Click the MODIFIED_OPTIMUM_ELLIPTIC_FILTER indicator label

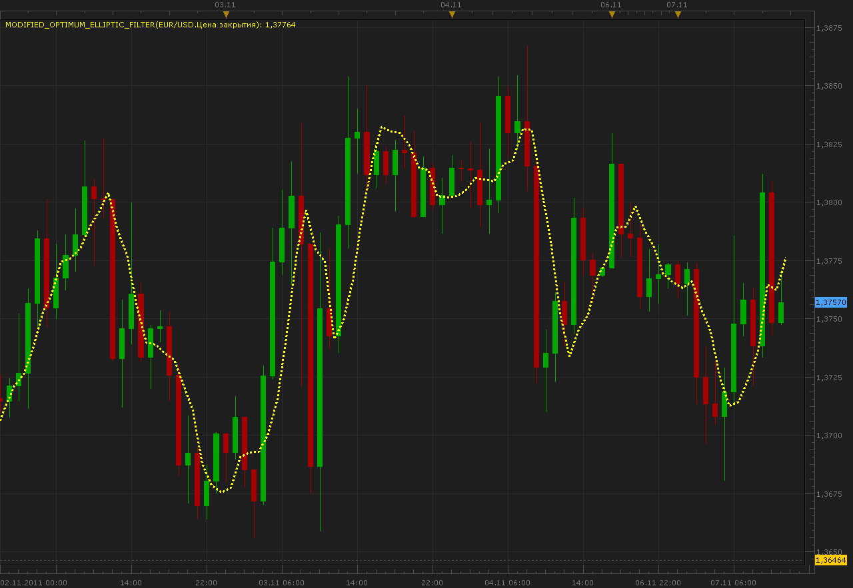tap(151, 25)
